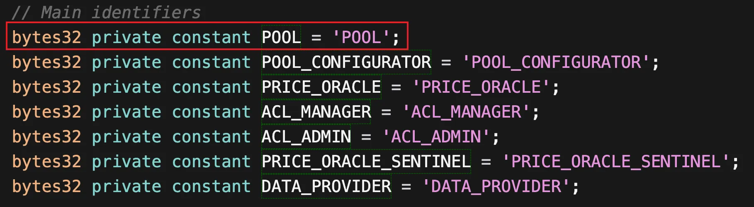Click bytes32 keyword on the highlighted POOL line
This screenshot has height=207, width=754.
(46, 37)
